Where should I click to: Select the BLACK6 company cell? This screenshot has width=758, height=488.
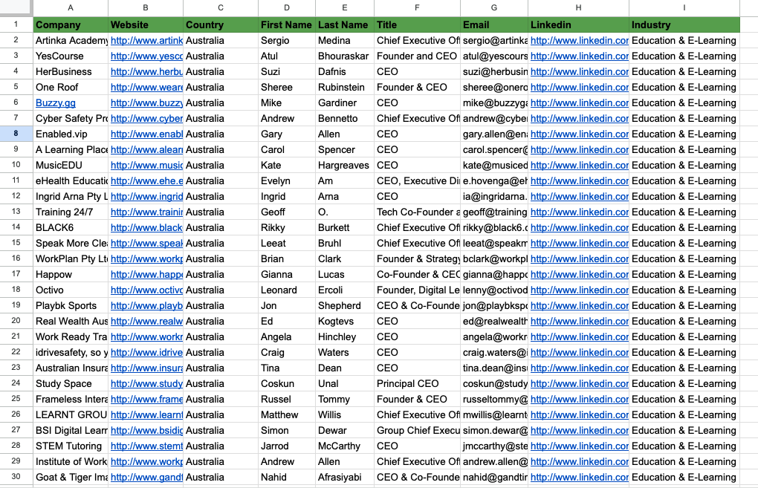(x=71, y=227)
